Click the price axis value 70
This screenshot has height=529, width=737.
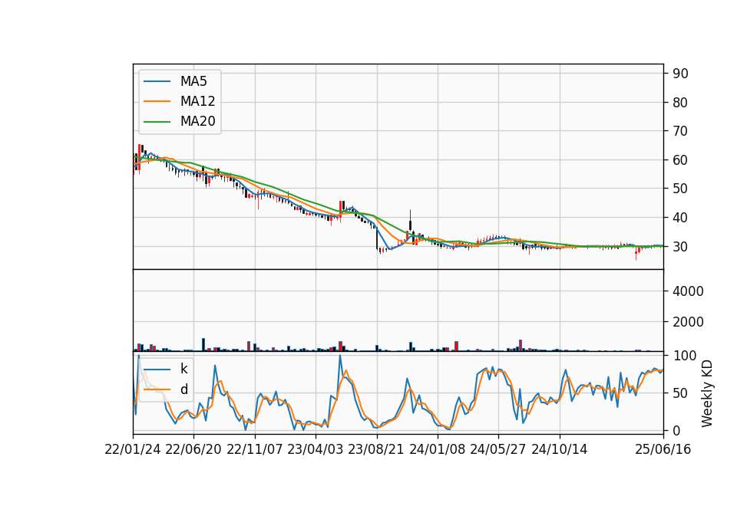coord(680,131)
